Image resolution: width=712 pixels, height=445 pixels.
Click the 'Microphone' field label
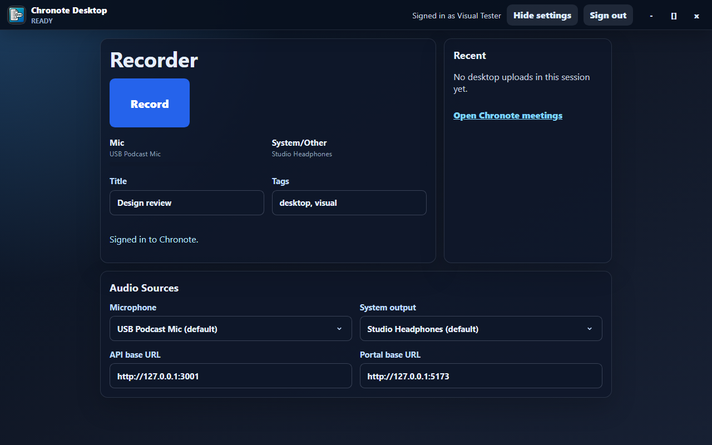pos(133,308)
